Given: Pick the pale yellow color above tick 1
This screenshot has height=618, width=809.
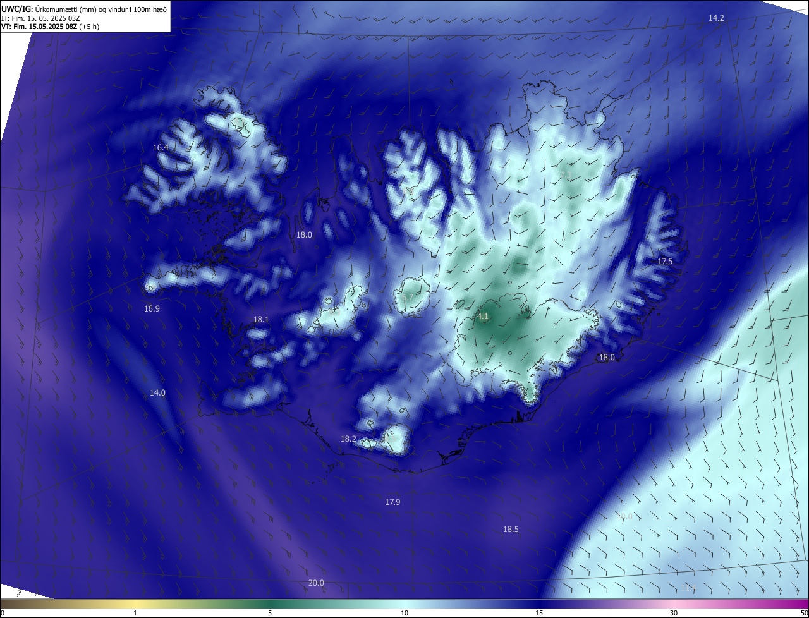Looking at the screenshot, I should click(135, 603).
